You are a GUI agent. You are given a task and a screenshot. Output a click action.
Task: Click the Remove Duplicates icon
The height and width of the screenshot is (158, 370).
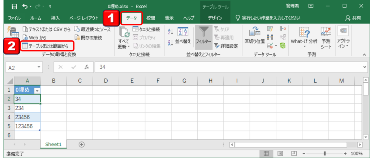pos(270,37)
